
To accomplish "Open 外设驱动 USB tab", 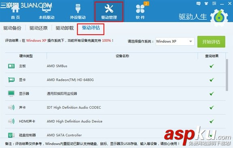I will (78, 12).
